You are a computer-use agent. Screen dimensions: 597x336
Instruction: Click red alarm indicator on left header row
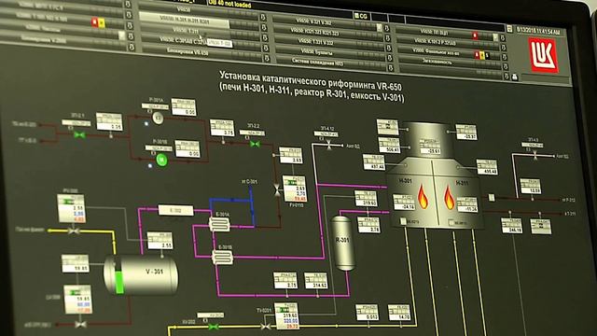click(94, 22)
